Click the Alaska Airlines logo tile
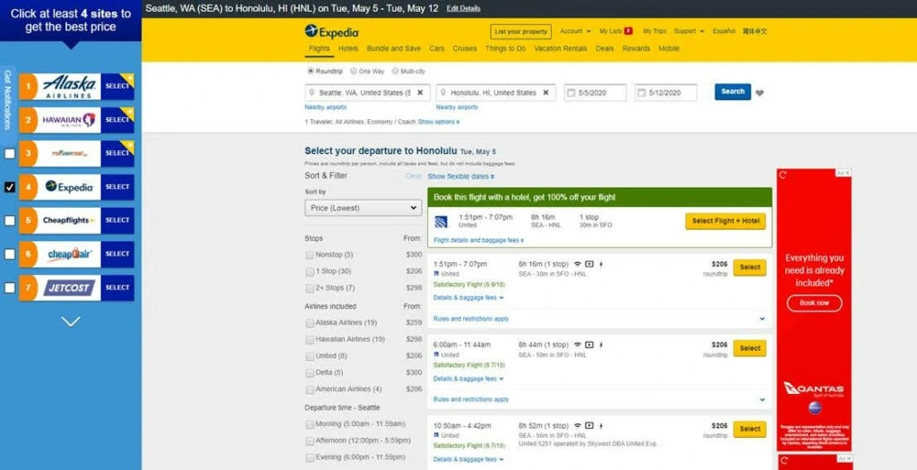Screen dimensions: 917x470 [69, 87]
